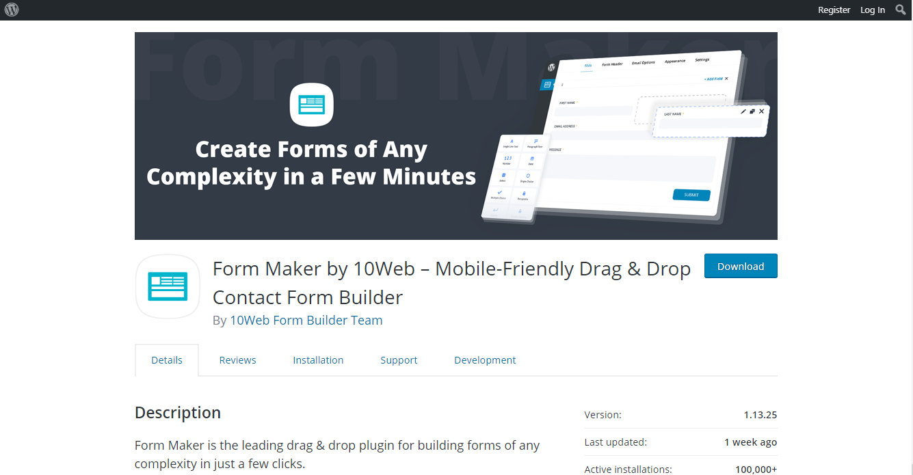Click the Form Maker banner image
Viewport: 913px width, 475px height.
[456, 136]
